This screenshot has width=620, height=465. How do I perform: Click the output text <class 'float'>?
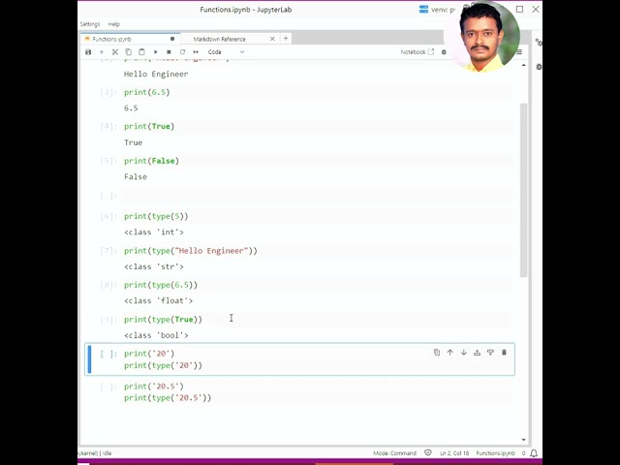(x=158, y=301)
